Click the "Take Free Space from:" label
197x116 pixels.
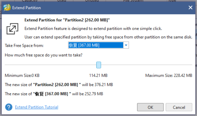[24, 45]
